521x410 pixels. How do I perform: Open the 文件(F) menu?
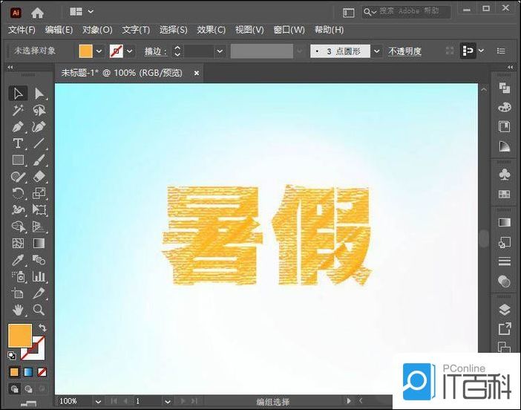click(22, 30)
